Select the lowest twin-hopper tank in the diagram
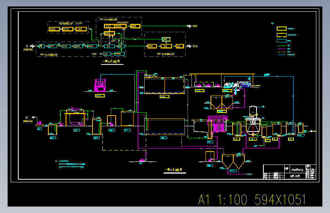 233,161
